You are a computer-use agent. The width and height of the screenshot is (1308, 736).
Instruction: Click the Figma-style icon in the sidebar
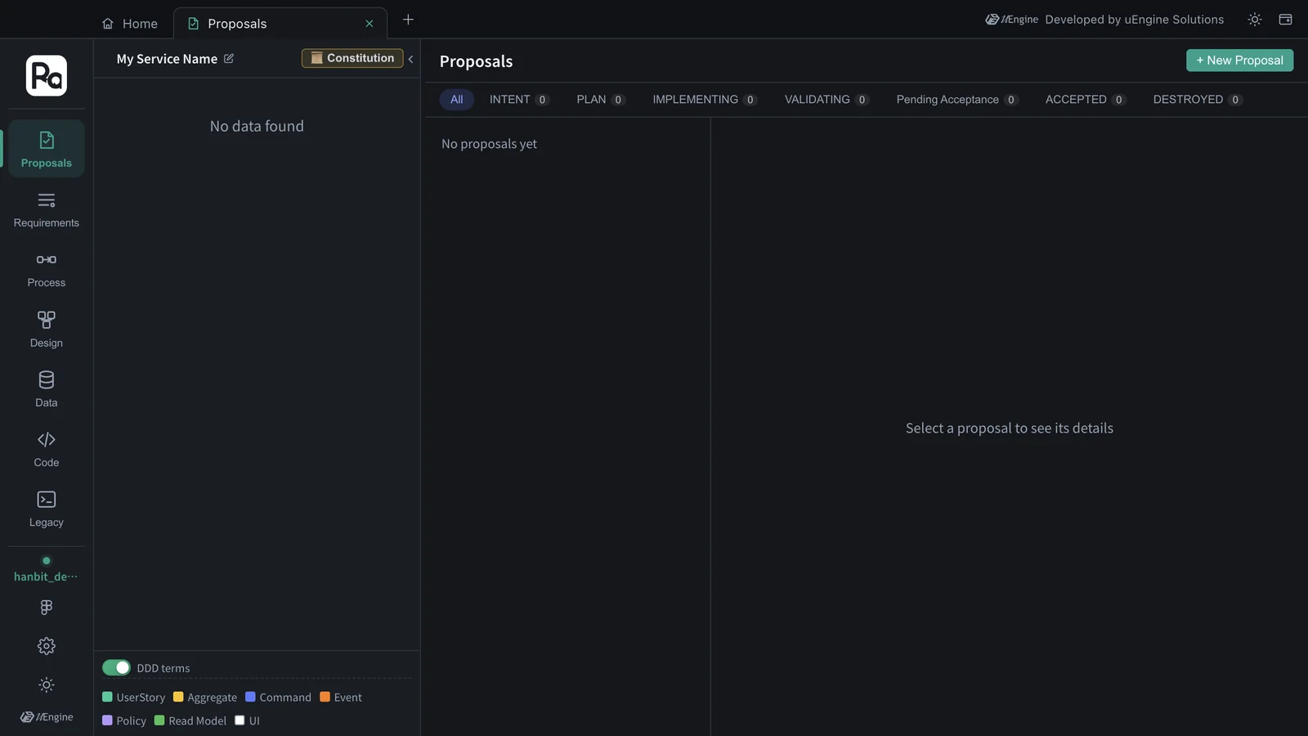pyautogui.click(x=47, y=607)
